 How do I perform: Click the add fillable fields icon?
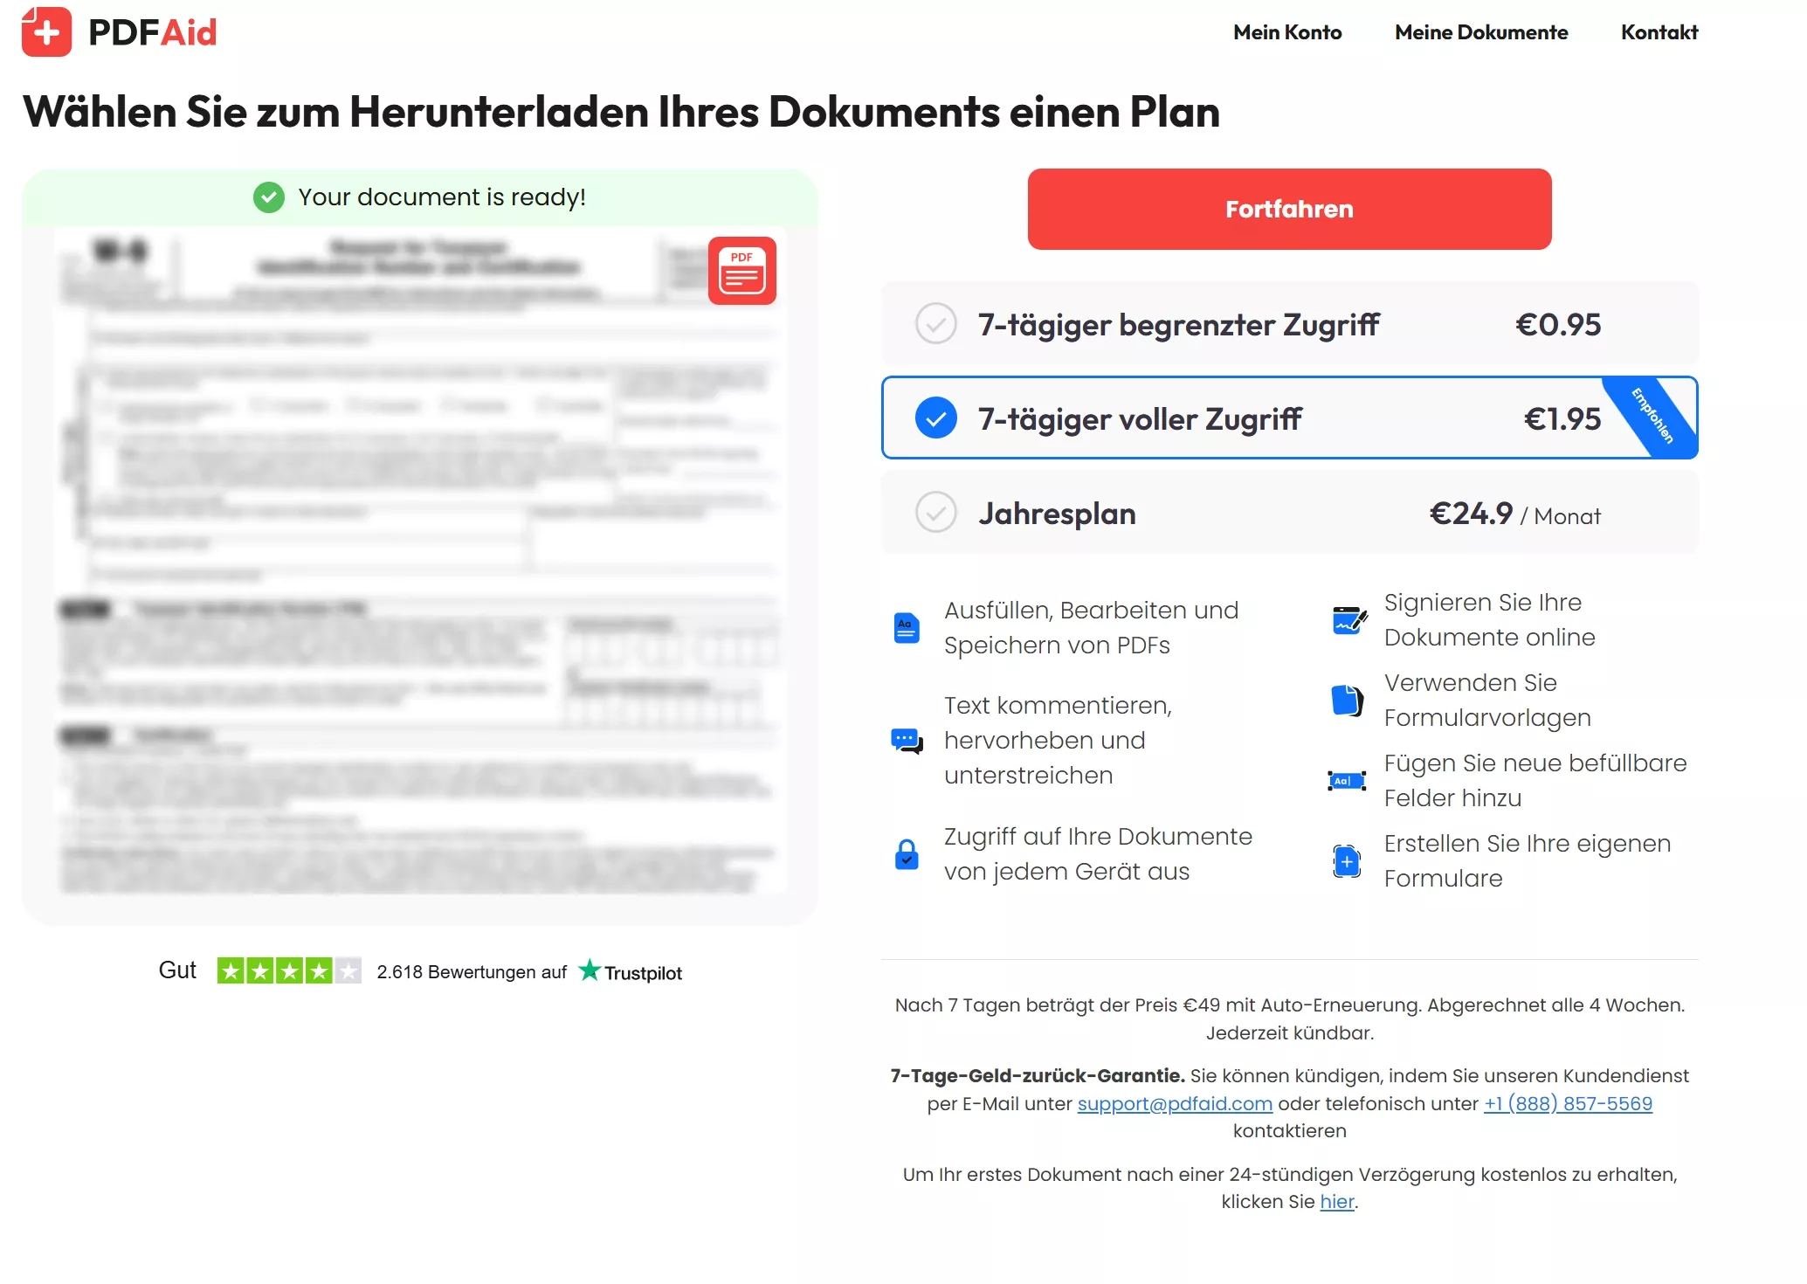pos(1347,781)
